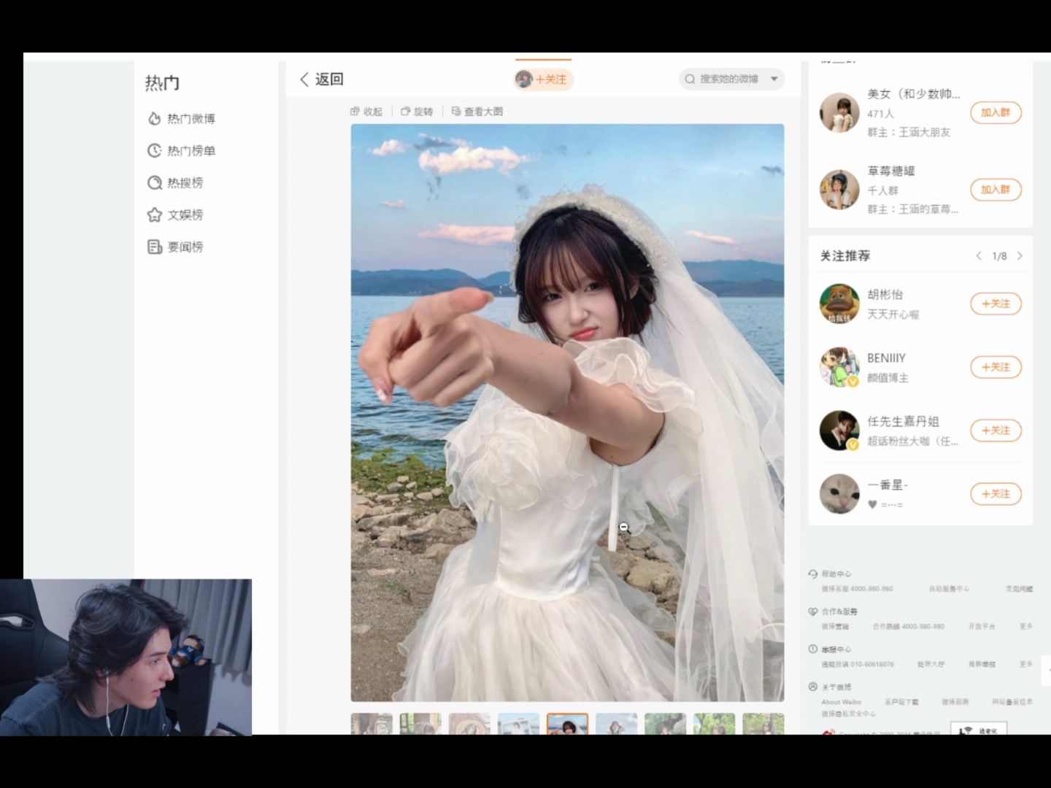1051x788 pixels.
Task: Follow 胡彬怡 with +关注
Action: (996, 304)
